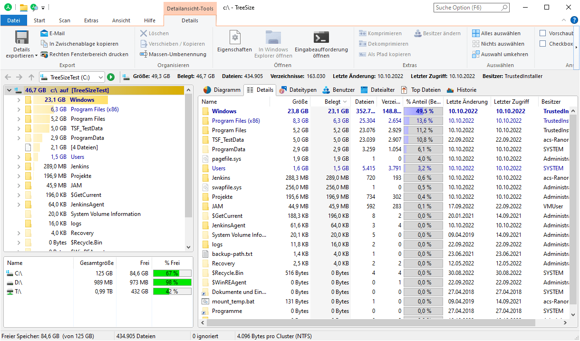Image resolution: width=580 pixels, height=341 pixels.
Task: Expand the Windows folder in tree
Action: click(x=19, y=100)
